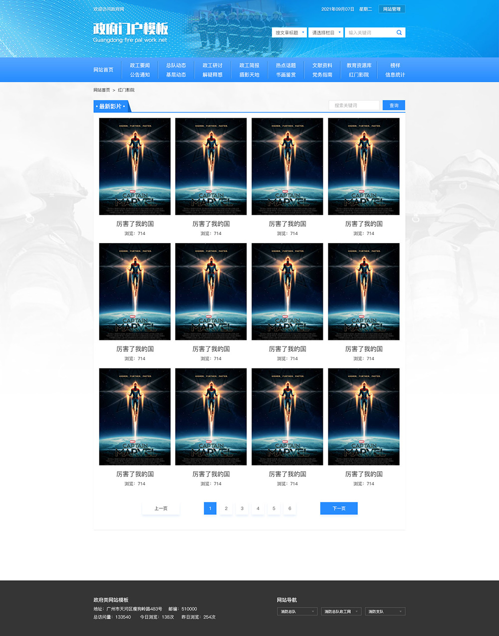Select 党务指南 in the navigation bar

point(322,75)
